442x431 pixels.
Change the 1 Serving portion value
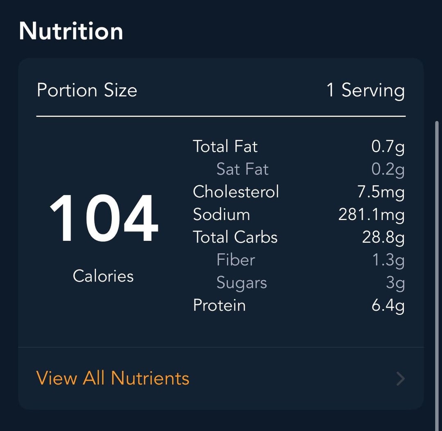(x=365, y=91)
